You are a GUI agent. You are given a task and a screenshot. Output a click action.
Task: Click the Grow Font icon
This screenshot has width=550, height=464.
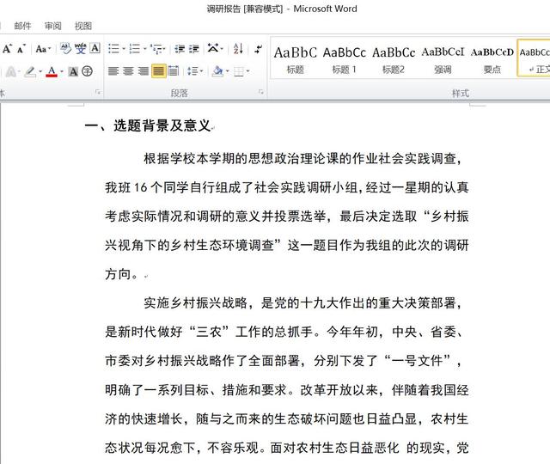tap(7, 48)
